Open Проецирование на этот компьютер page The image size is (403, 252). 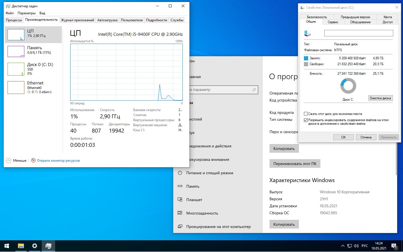pyautogui.click(x=218, y=227)
